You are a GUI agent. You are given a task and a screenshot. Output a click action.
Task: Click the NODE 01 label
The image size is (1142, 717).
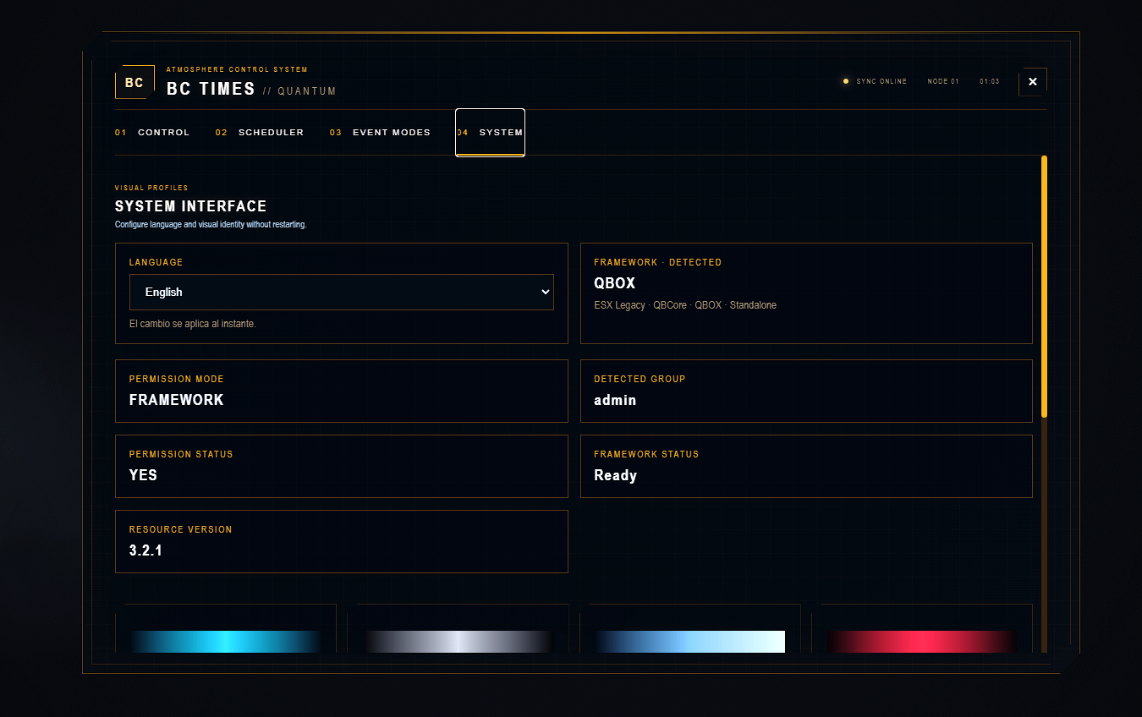[x=943, y=82]
